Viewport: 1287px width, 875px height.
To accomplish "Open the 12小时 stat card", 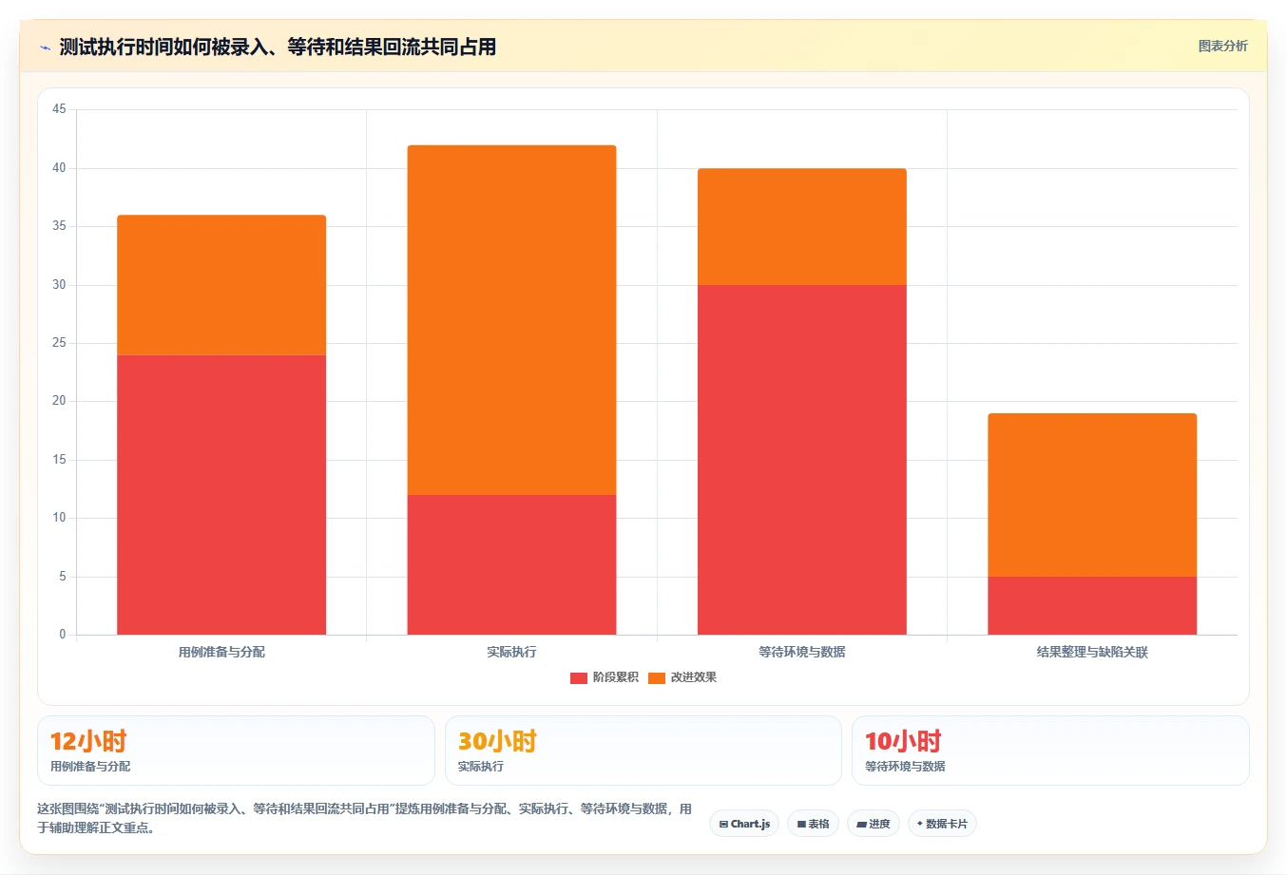I will pyautogui.click(x=236, y=751).
